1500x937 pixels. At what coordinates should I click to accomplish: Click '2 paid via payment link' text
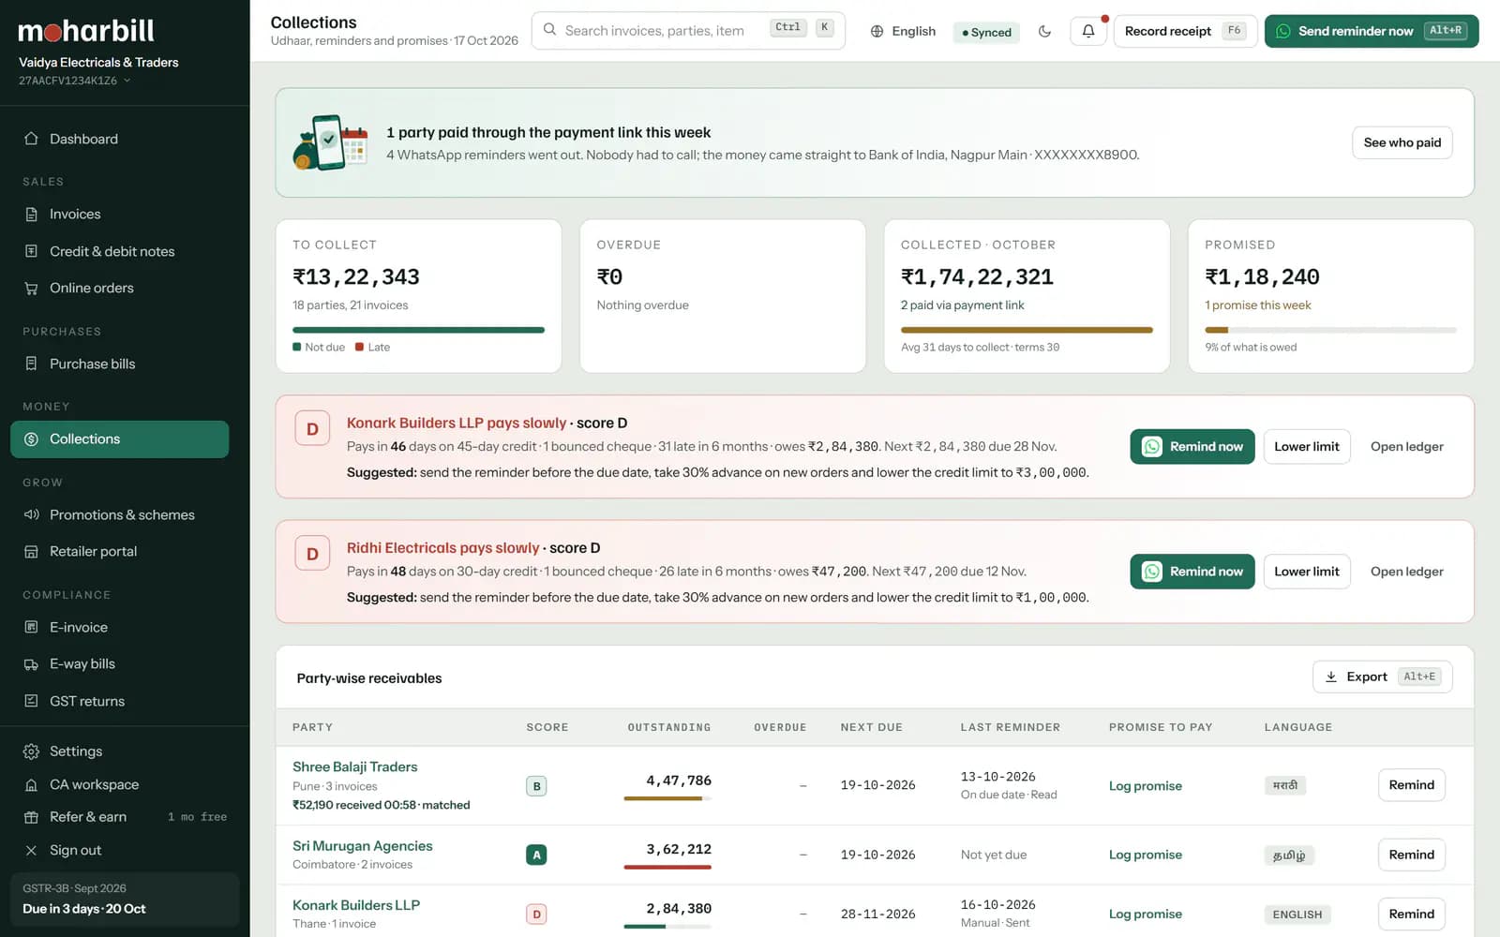click(962, 305)
